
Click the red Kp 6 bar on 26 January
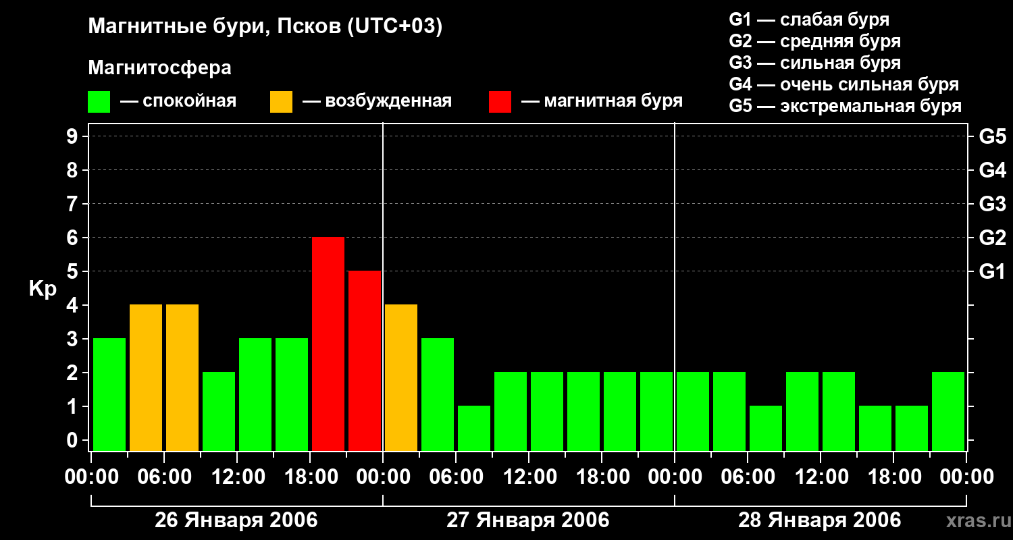(328, 344)
